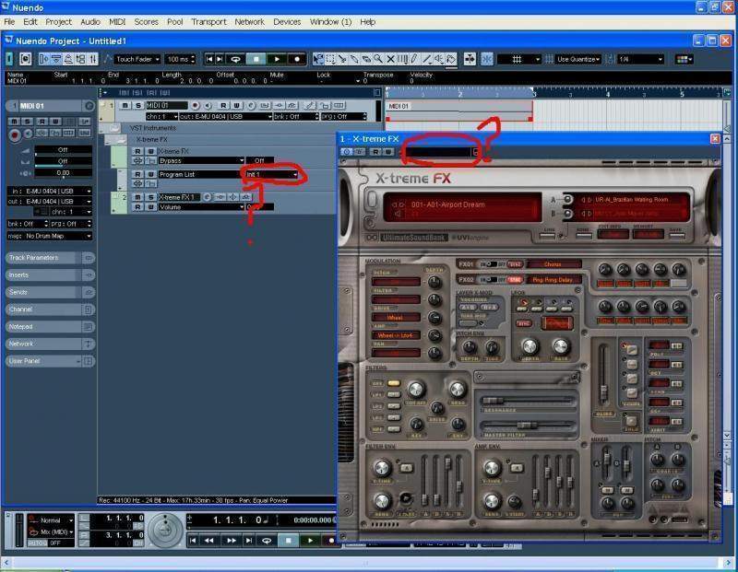Click the Stop button in the transport panel
This screenshot has height=572, width=738.
(289, 541)
